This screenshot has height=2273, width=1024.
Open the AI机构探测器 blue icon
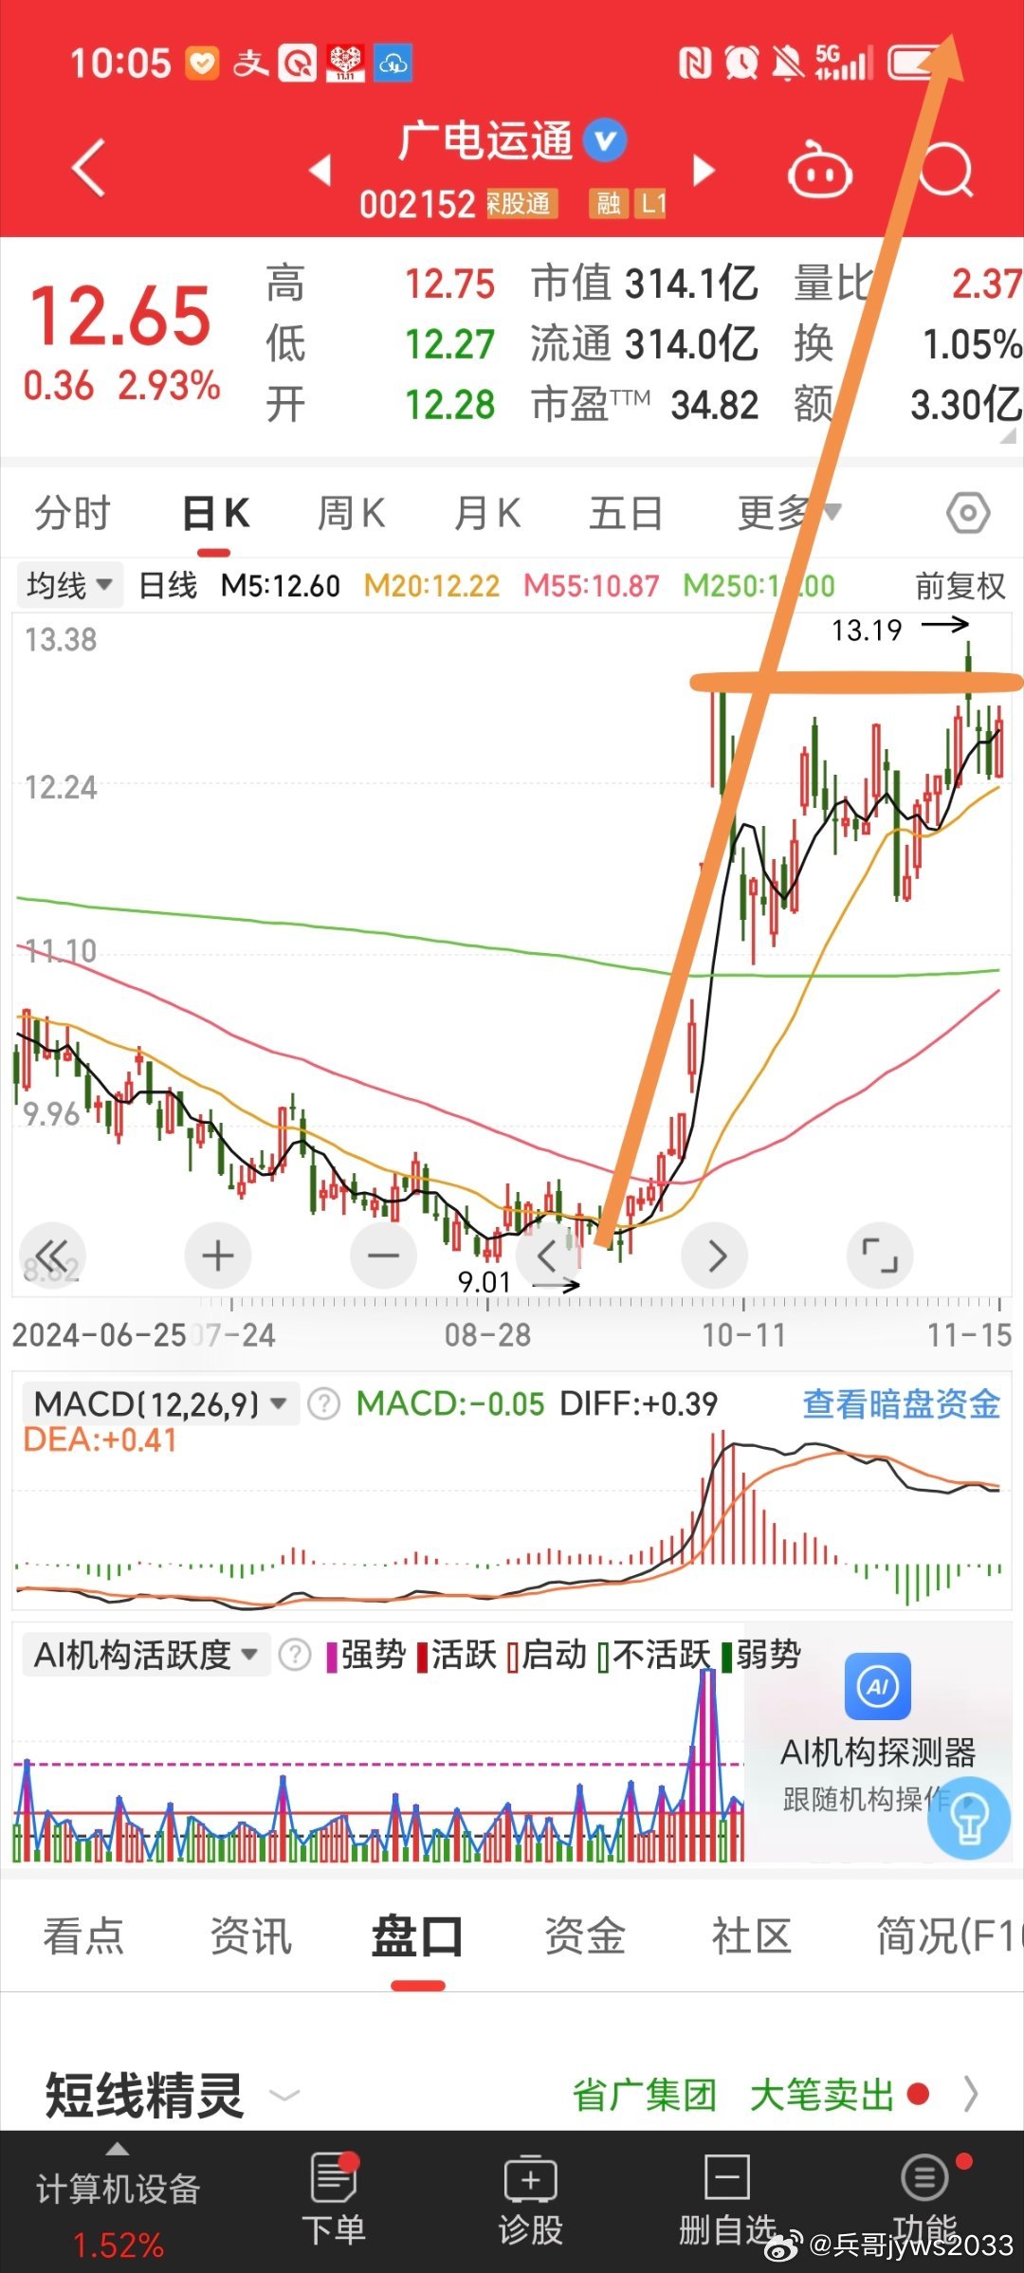[878, 1686]
